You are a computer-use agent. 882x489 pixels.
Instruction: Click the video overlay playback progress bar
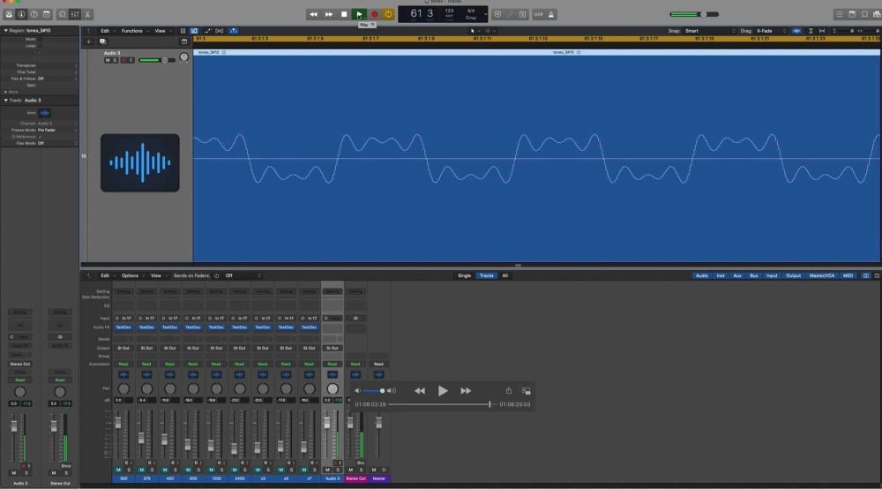442,404
